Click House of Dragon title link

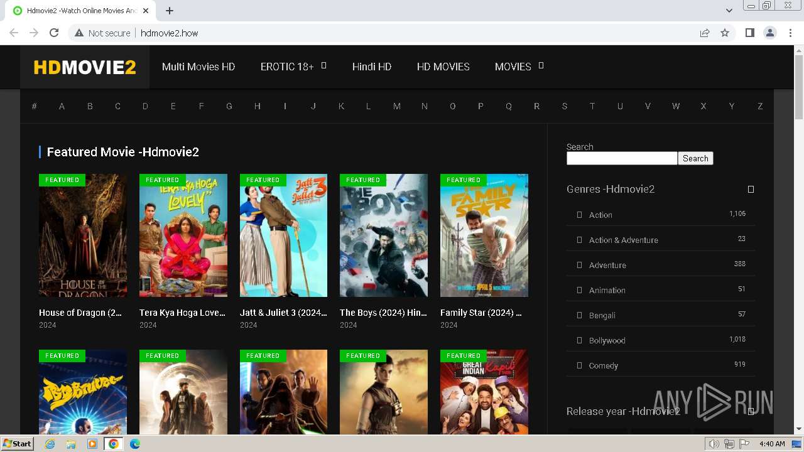click(80, 313)
